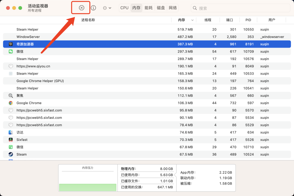Image resolution: width=294 pixels, height=196 pixels.
Task: Switch to the 能耗 tab
Action: coord(148,8)
